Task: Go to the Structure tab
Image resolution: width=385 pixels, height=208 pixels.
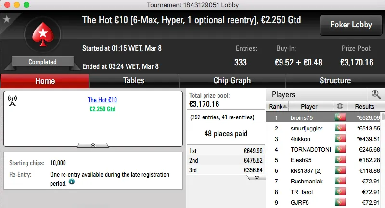Action: pyautogui.click(x=335, y=80)
